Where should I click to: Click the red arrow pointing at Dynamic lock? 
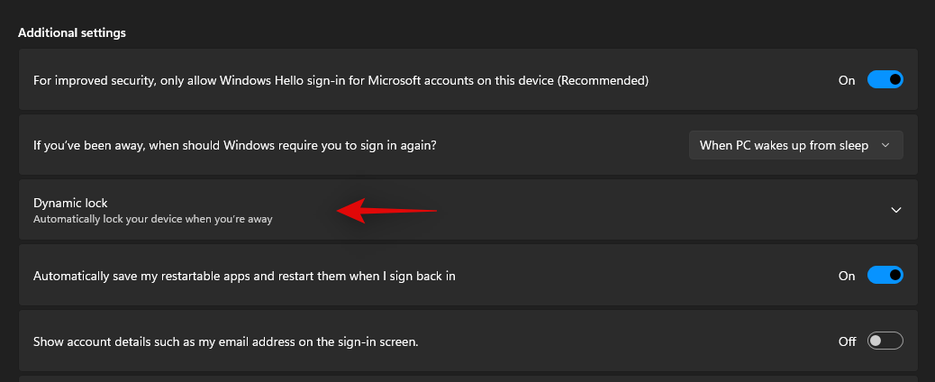[387, 211]
